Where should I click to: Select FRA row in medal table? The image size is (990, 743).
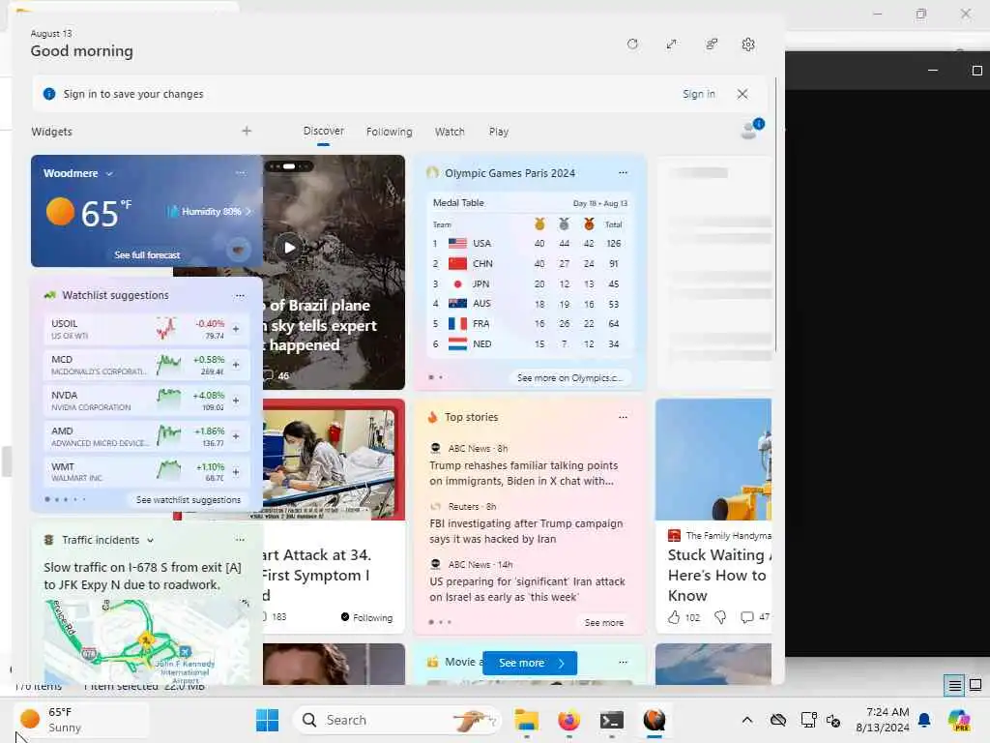click(529, 323)
